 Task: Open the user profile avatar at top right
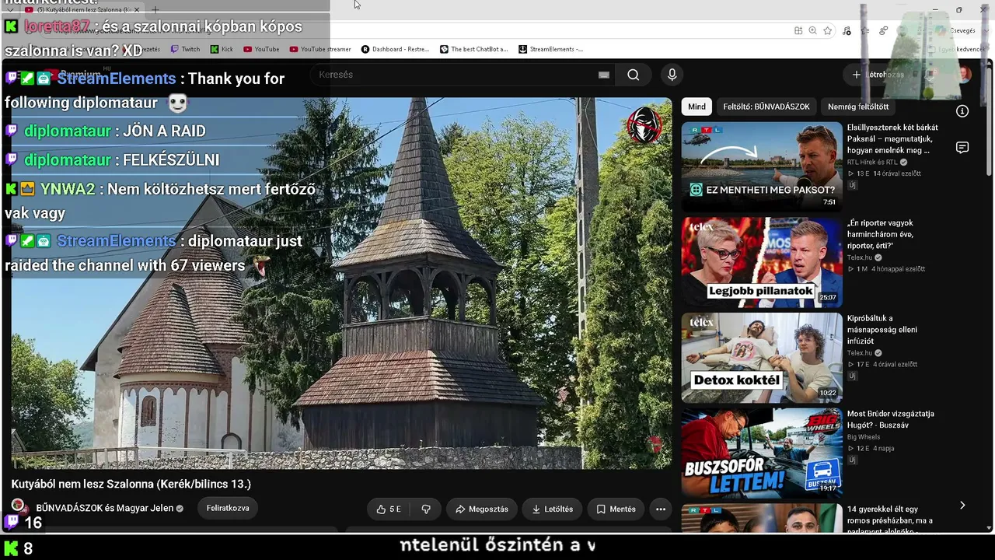(964, 75)
